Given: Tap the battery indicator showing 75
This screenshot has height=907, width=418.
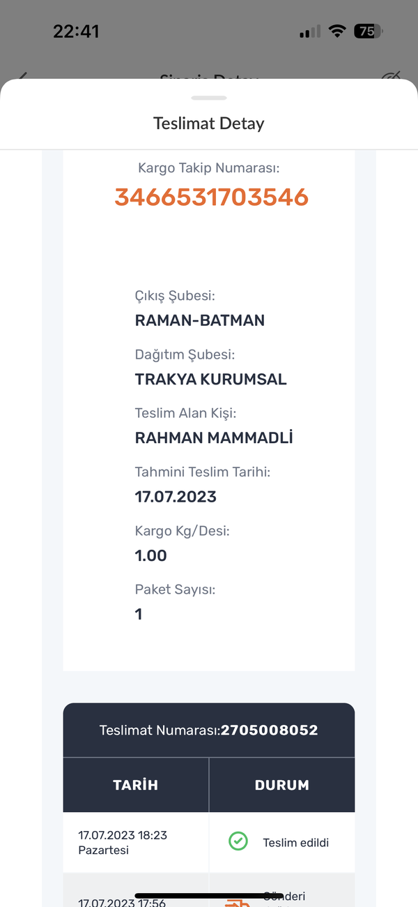Looking at the screenshot, I should [x=369, y=31].
